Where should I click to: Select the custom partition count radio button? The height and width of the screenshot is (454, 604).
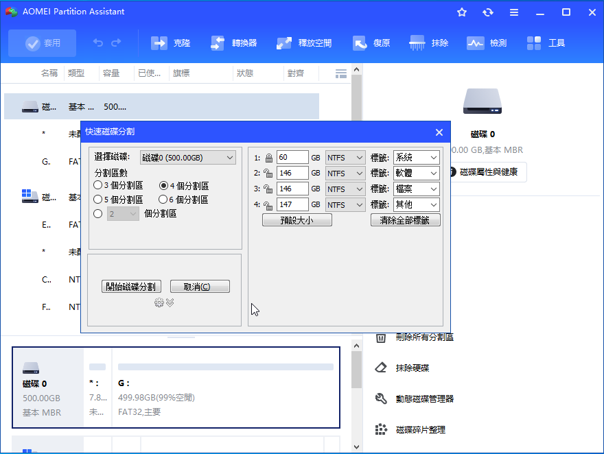(x=98, y=213)
